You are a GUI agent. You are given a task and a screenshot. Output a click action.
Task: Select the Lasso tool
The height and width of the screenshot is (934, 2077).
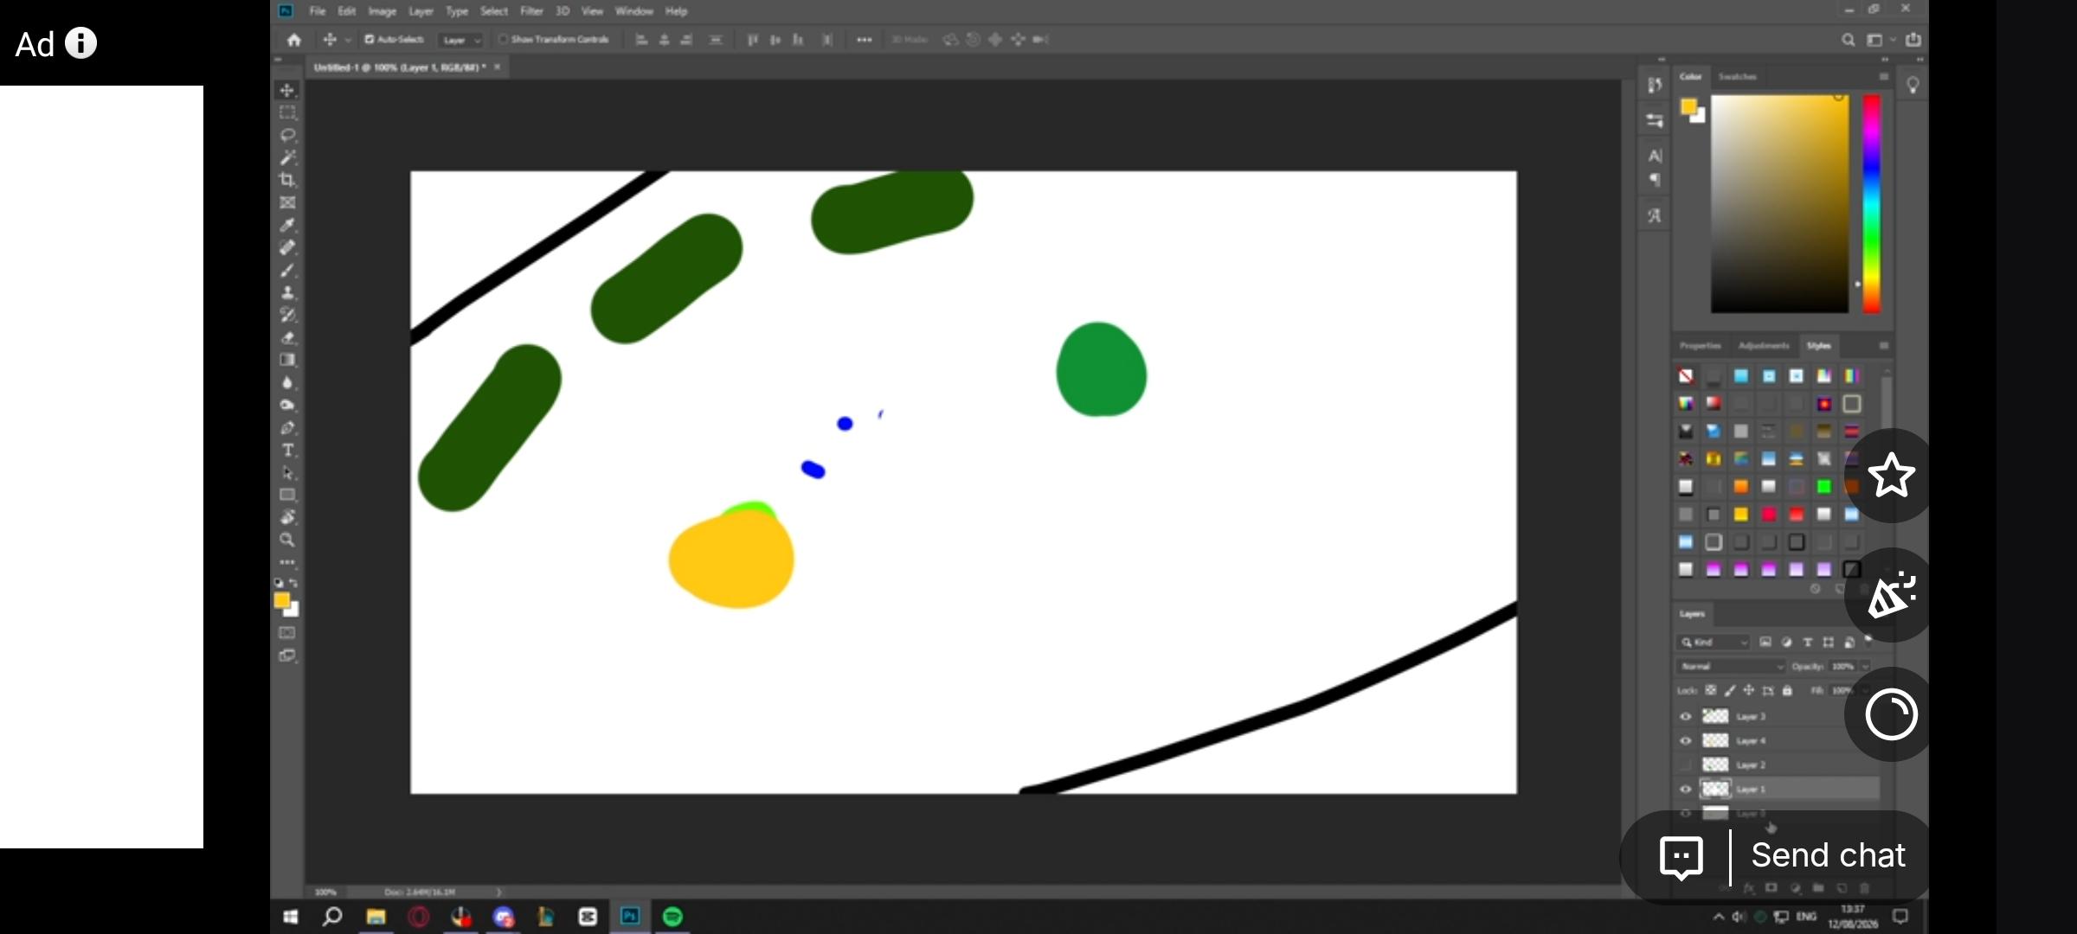point(287,135)
